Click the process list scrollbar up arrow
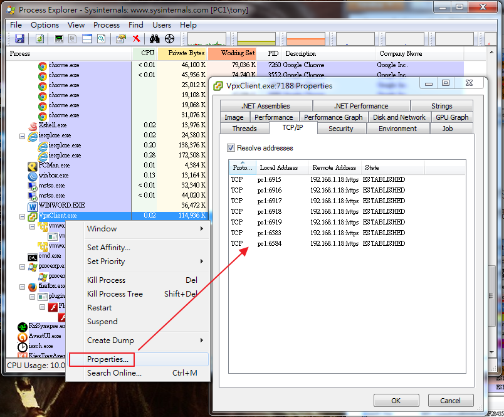The width and height of the screenshot is (504, 417). [491, 52]
